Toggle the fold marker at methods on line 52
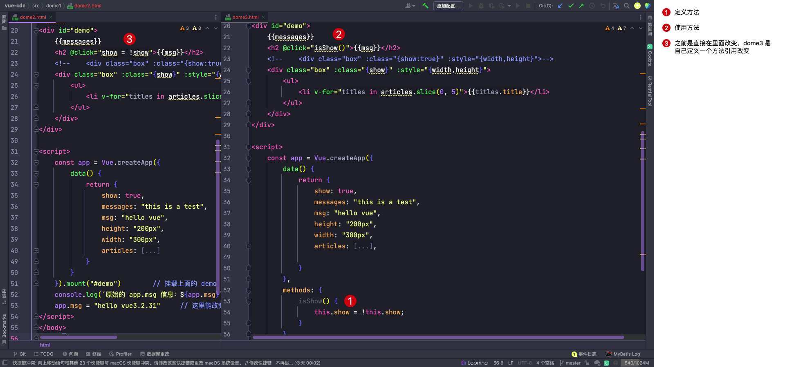Screen dimensions: 785x367 click(249, 290)
